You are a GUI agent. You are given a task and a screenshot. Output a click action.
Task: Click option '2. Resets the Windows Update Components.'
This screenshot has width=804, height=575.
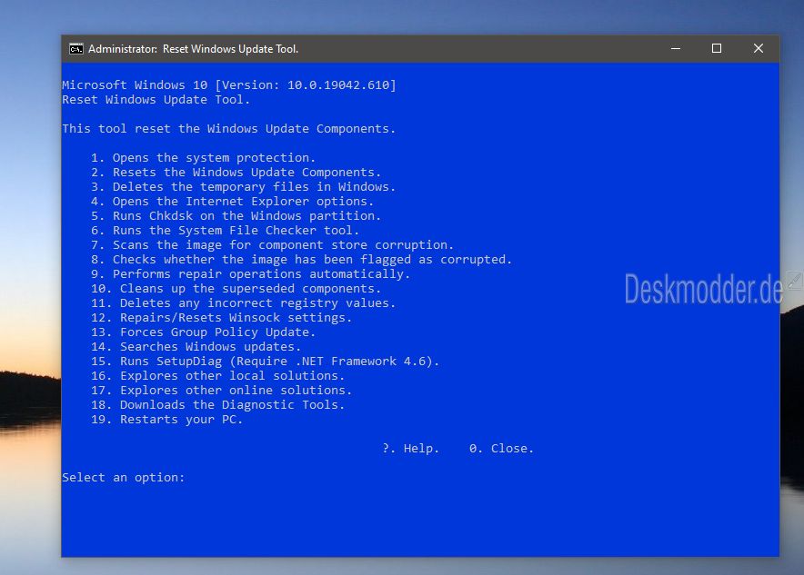[x=236, y=172]
